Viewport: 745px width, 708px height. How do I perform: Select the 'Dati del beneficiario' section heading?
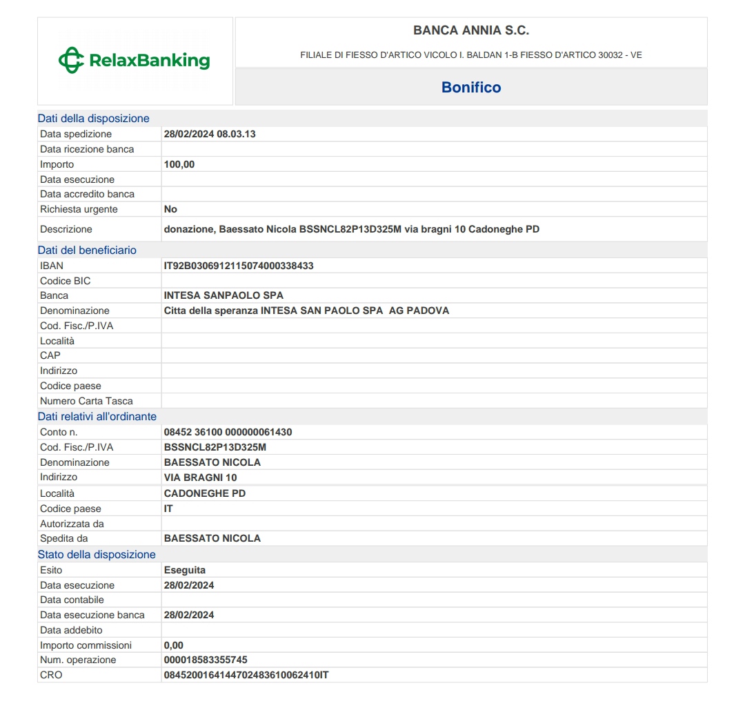tap(87, 250)
